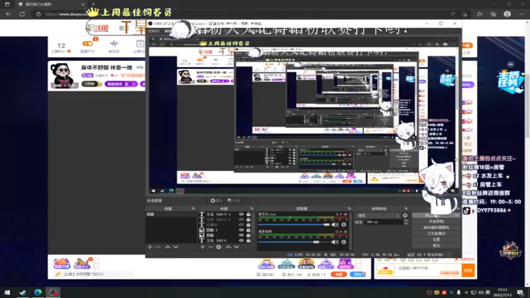This screenshot has height=298, width=530.
Task: Hide the 图像 image source in the fifth row
Action: [241, 235]
